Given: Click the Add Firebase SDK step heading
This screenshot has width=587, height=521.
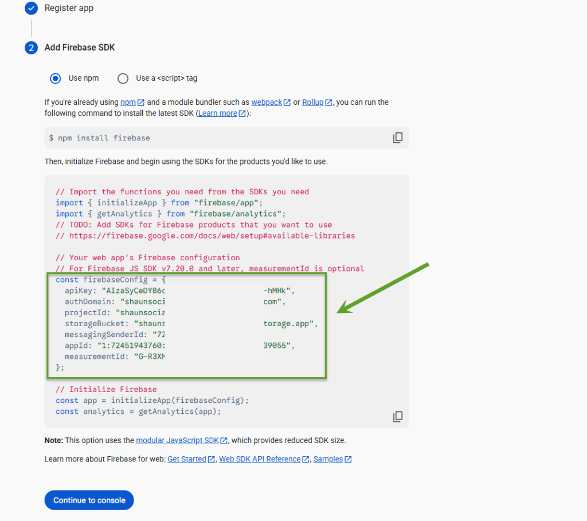Looking at the screenshot, I should click(x=80, y=48).
